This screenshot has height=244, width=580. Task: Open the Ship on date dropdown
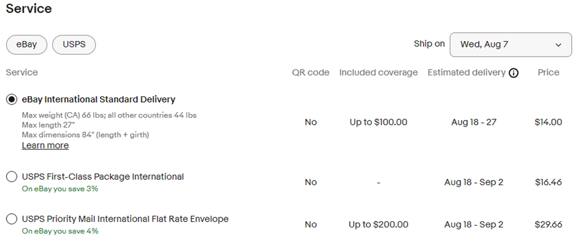510,45
